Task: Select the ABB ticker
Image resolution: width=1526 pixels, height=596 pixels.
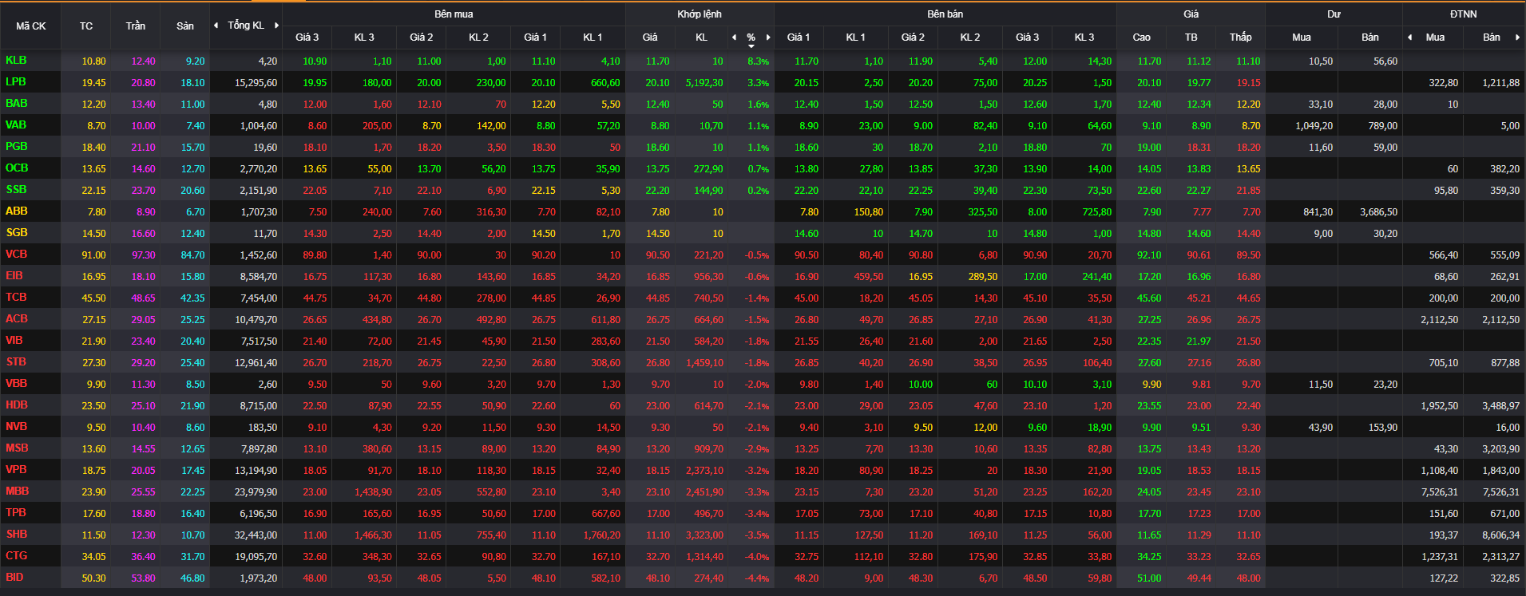Action: point(16,211)
